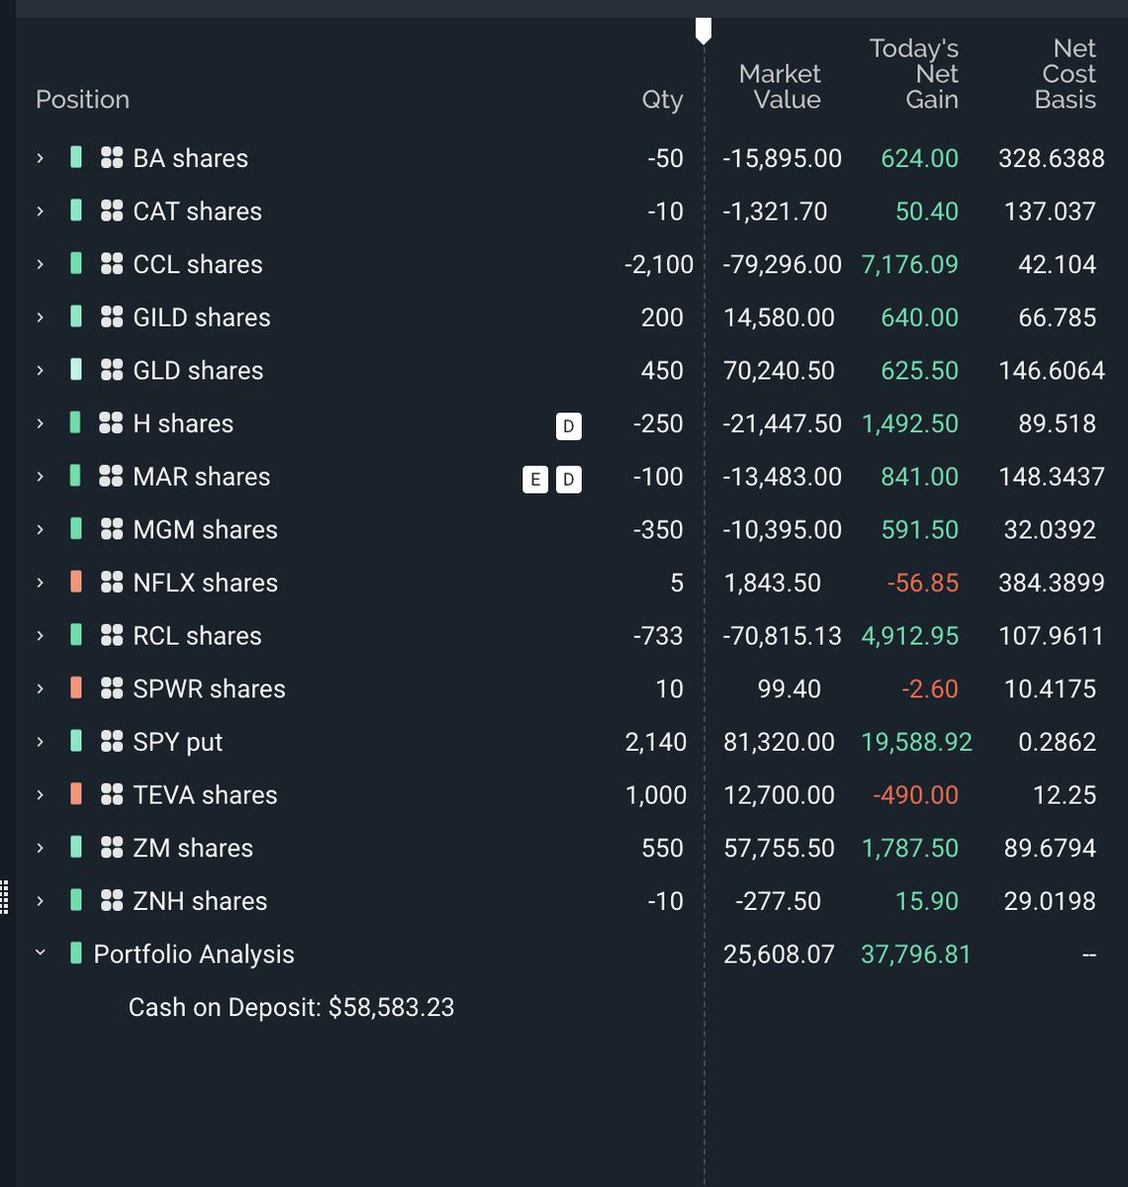
Task: Click the grid icon beside BA shares
Action: coord(112,158)
